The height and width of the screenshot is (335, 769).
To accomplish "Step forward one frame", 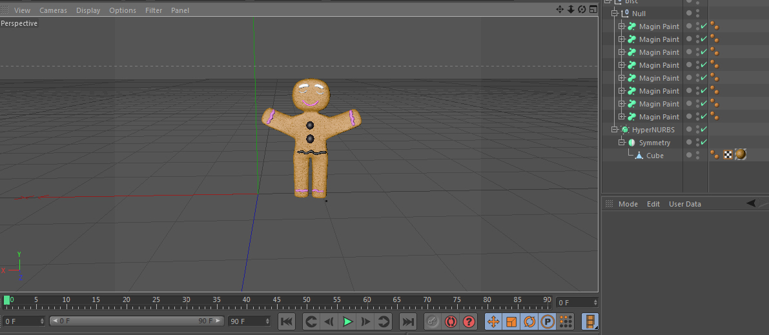I will pos(366,321).
